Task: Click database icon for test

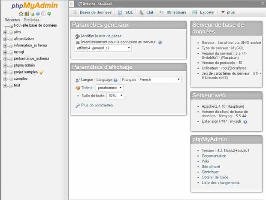Action: point(11,86)
